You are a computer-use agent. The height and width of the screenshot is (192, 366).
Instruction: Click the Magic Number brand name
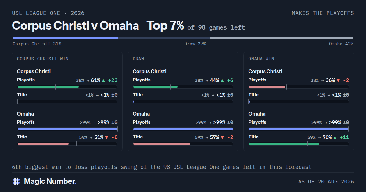click(50, 181)
